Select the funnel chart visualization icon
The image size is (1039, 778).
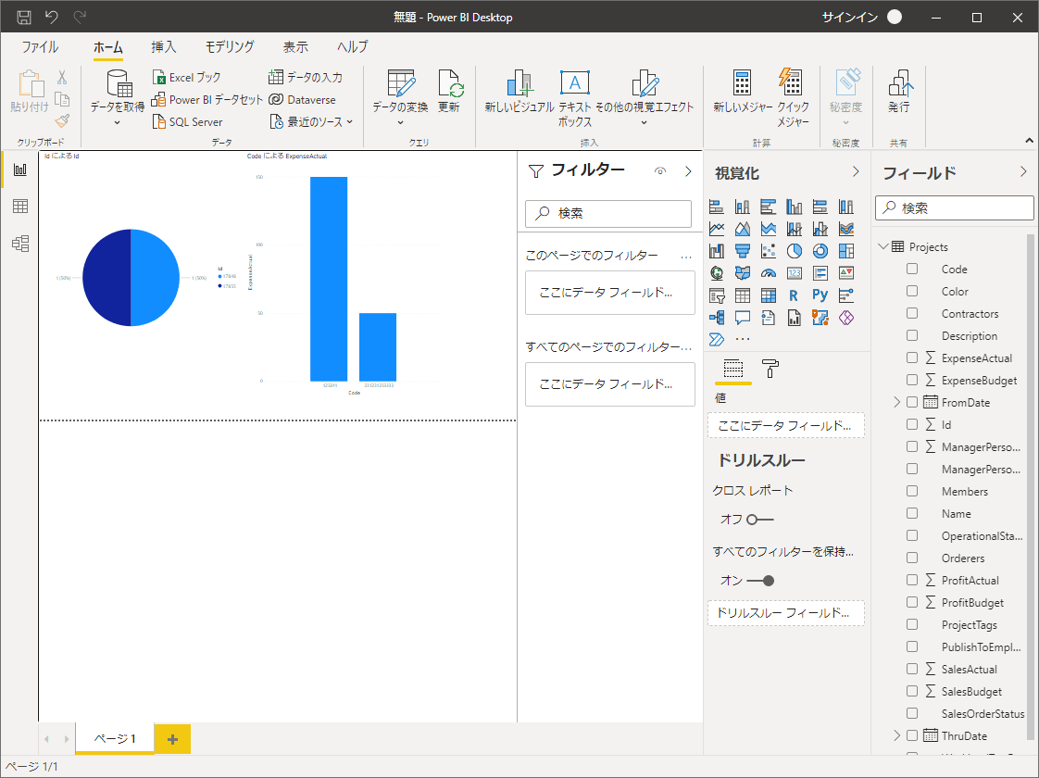(x=742, y=251)
